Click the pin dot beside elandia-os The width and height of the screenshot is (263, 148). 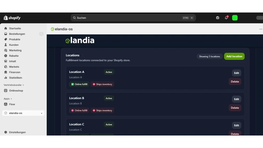[x=42, y=113]
